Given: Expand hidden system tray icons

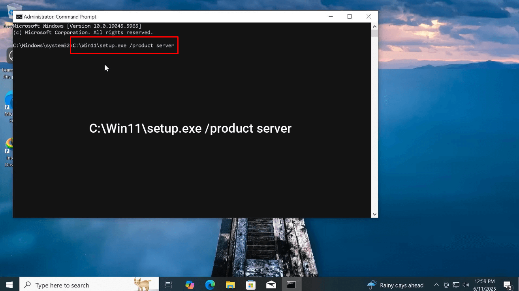Looking at the screenshot, I should 436,285.
